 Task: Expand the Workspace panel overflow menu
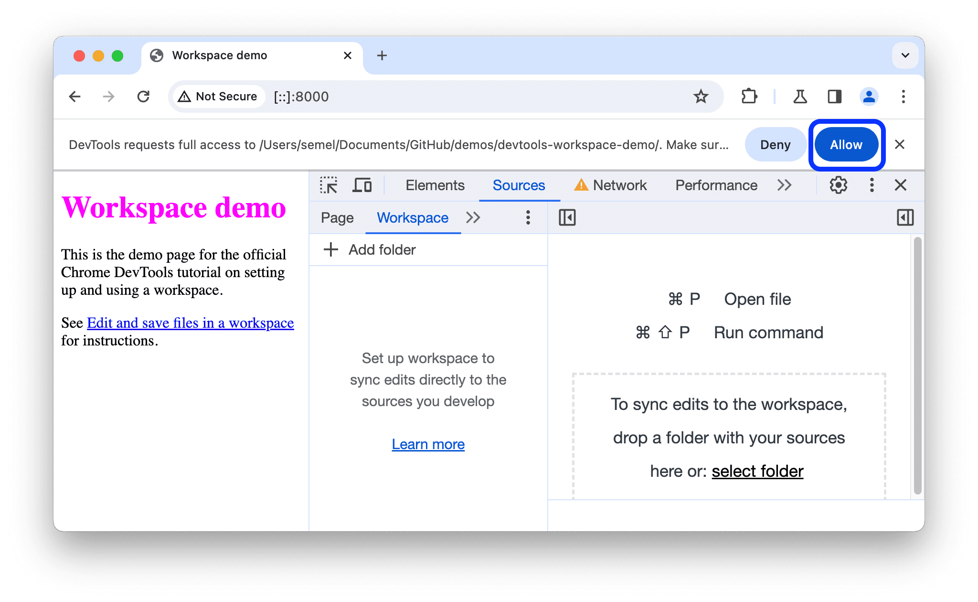(x=528, y=217)
